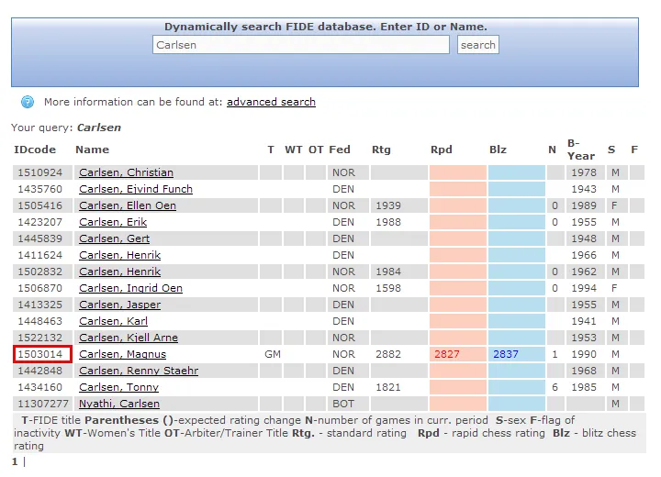The height and width of the screenshot is (477, 661).
Task: Click rating 1984 for Henrik from NOR
Action: 388,272
